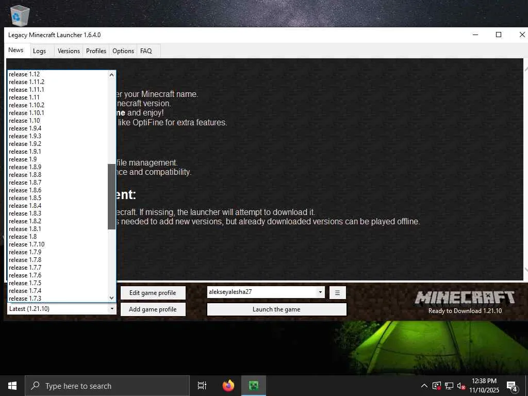Select release 1.8.2 from dropdown

point(58,221)
